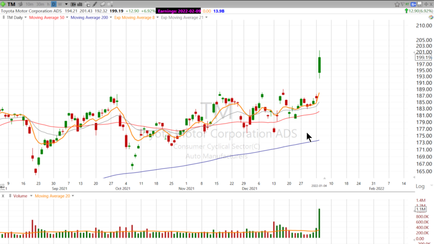Open the color palette icon below the toolbar

(x=431, y=18)
